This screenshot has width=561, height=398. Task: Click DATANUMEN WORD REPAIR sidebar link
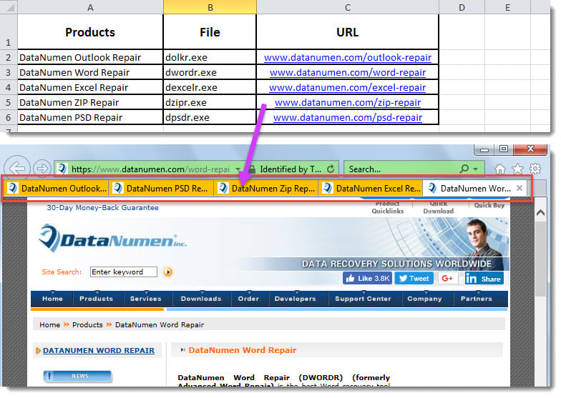[x=99, y=350]
